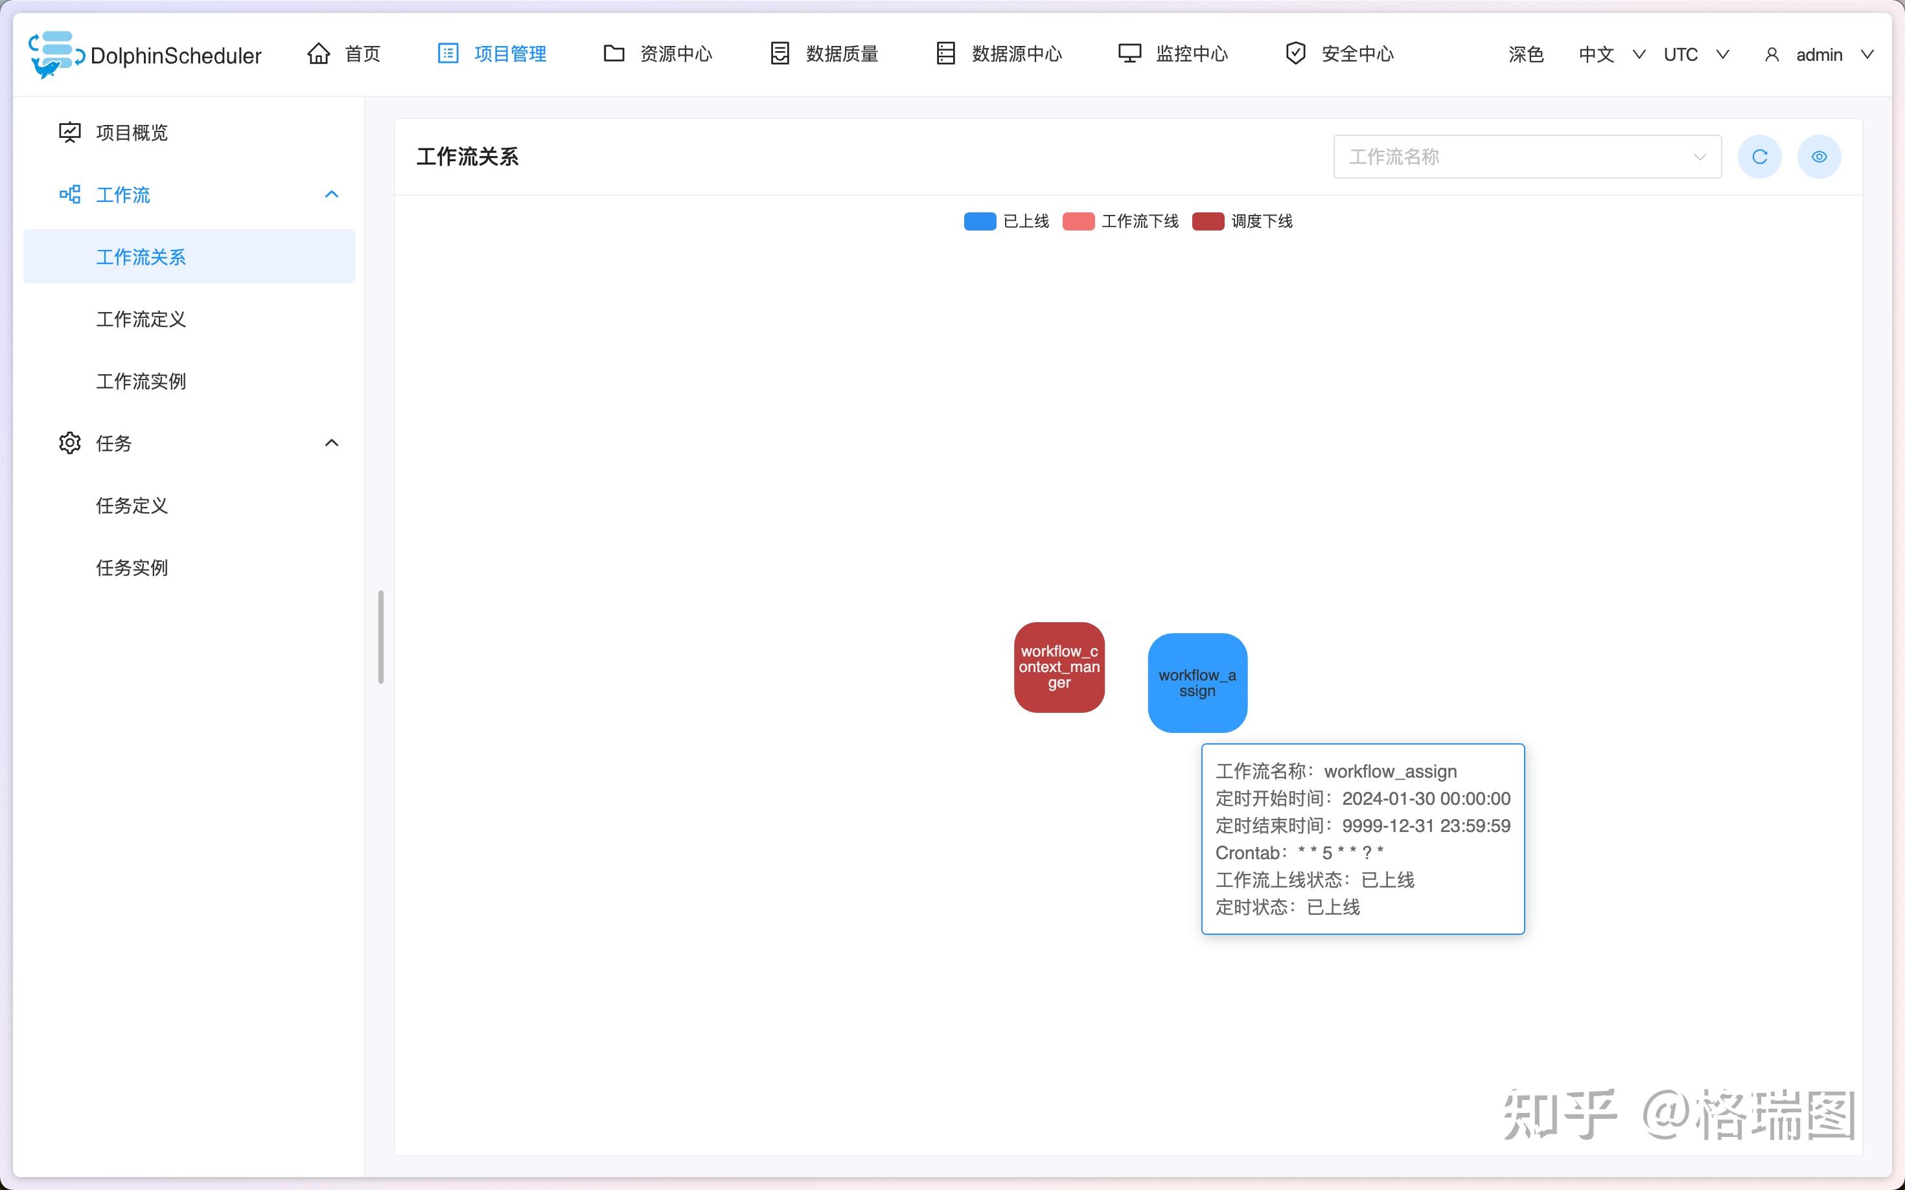Screen dimensions: 1905x1190
Task: Refresh the workflow relation graph
Action: pyautogui.click(x=1759, y=157)
